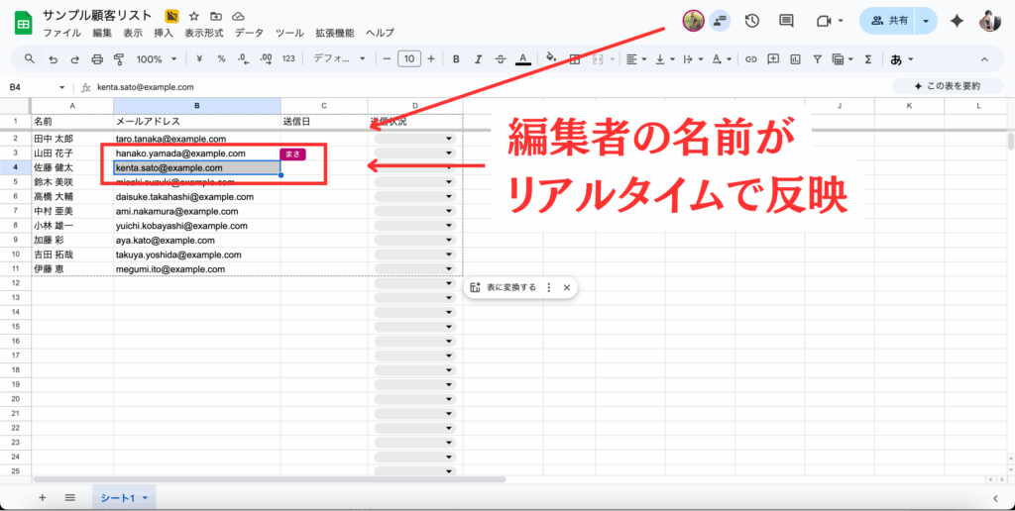Click the functions sigma icon
Screen dimensions: 1015x511
[x=867, y=59]
